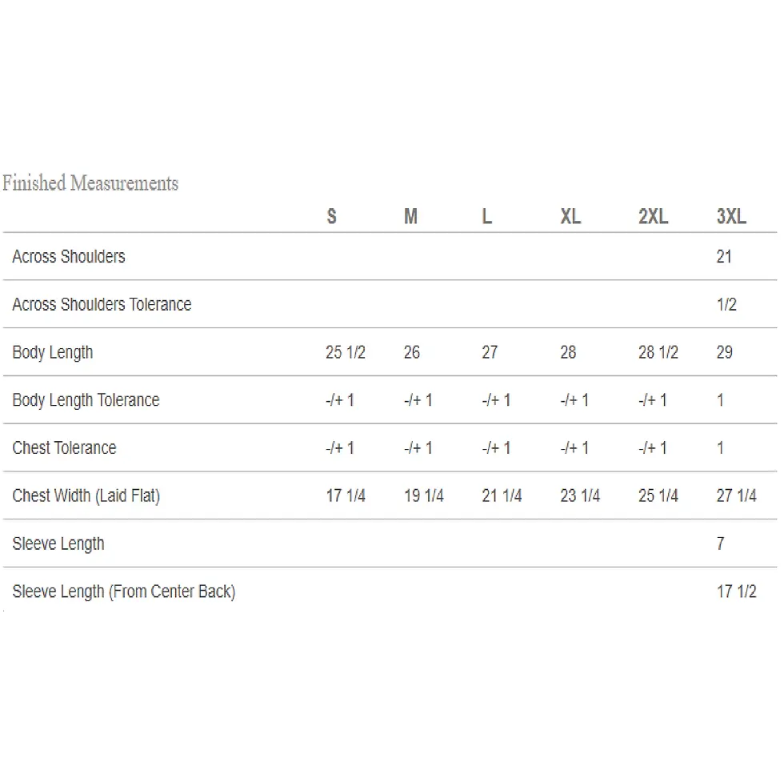Click the Chest Tolerance row label
Viewport: 784px width, 778px height.
click(x=65, y=447)
